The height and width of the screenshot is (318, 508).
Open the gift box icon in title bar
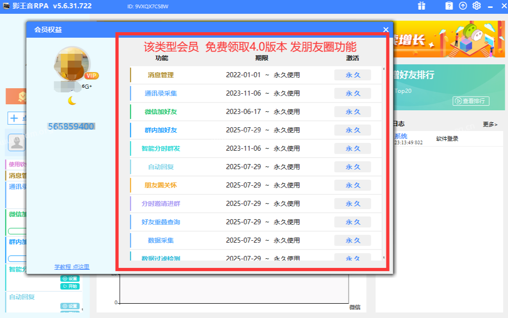(421, 6)
